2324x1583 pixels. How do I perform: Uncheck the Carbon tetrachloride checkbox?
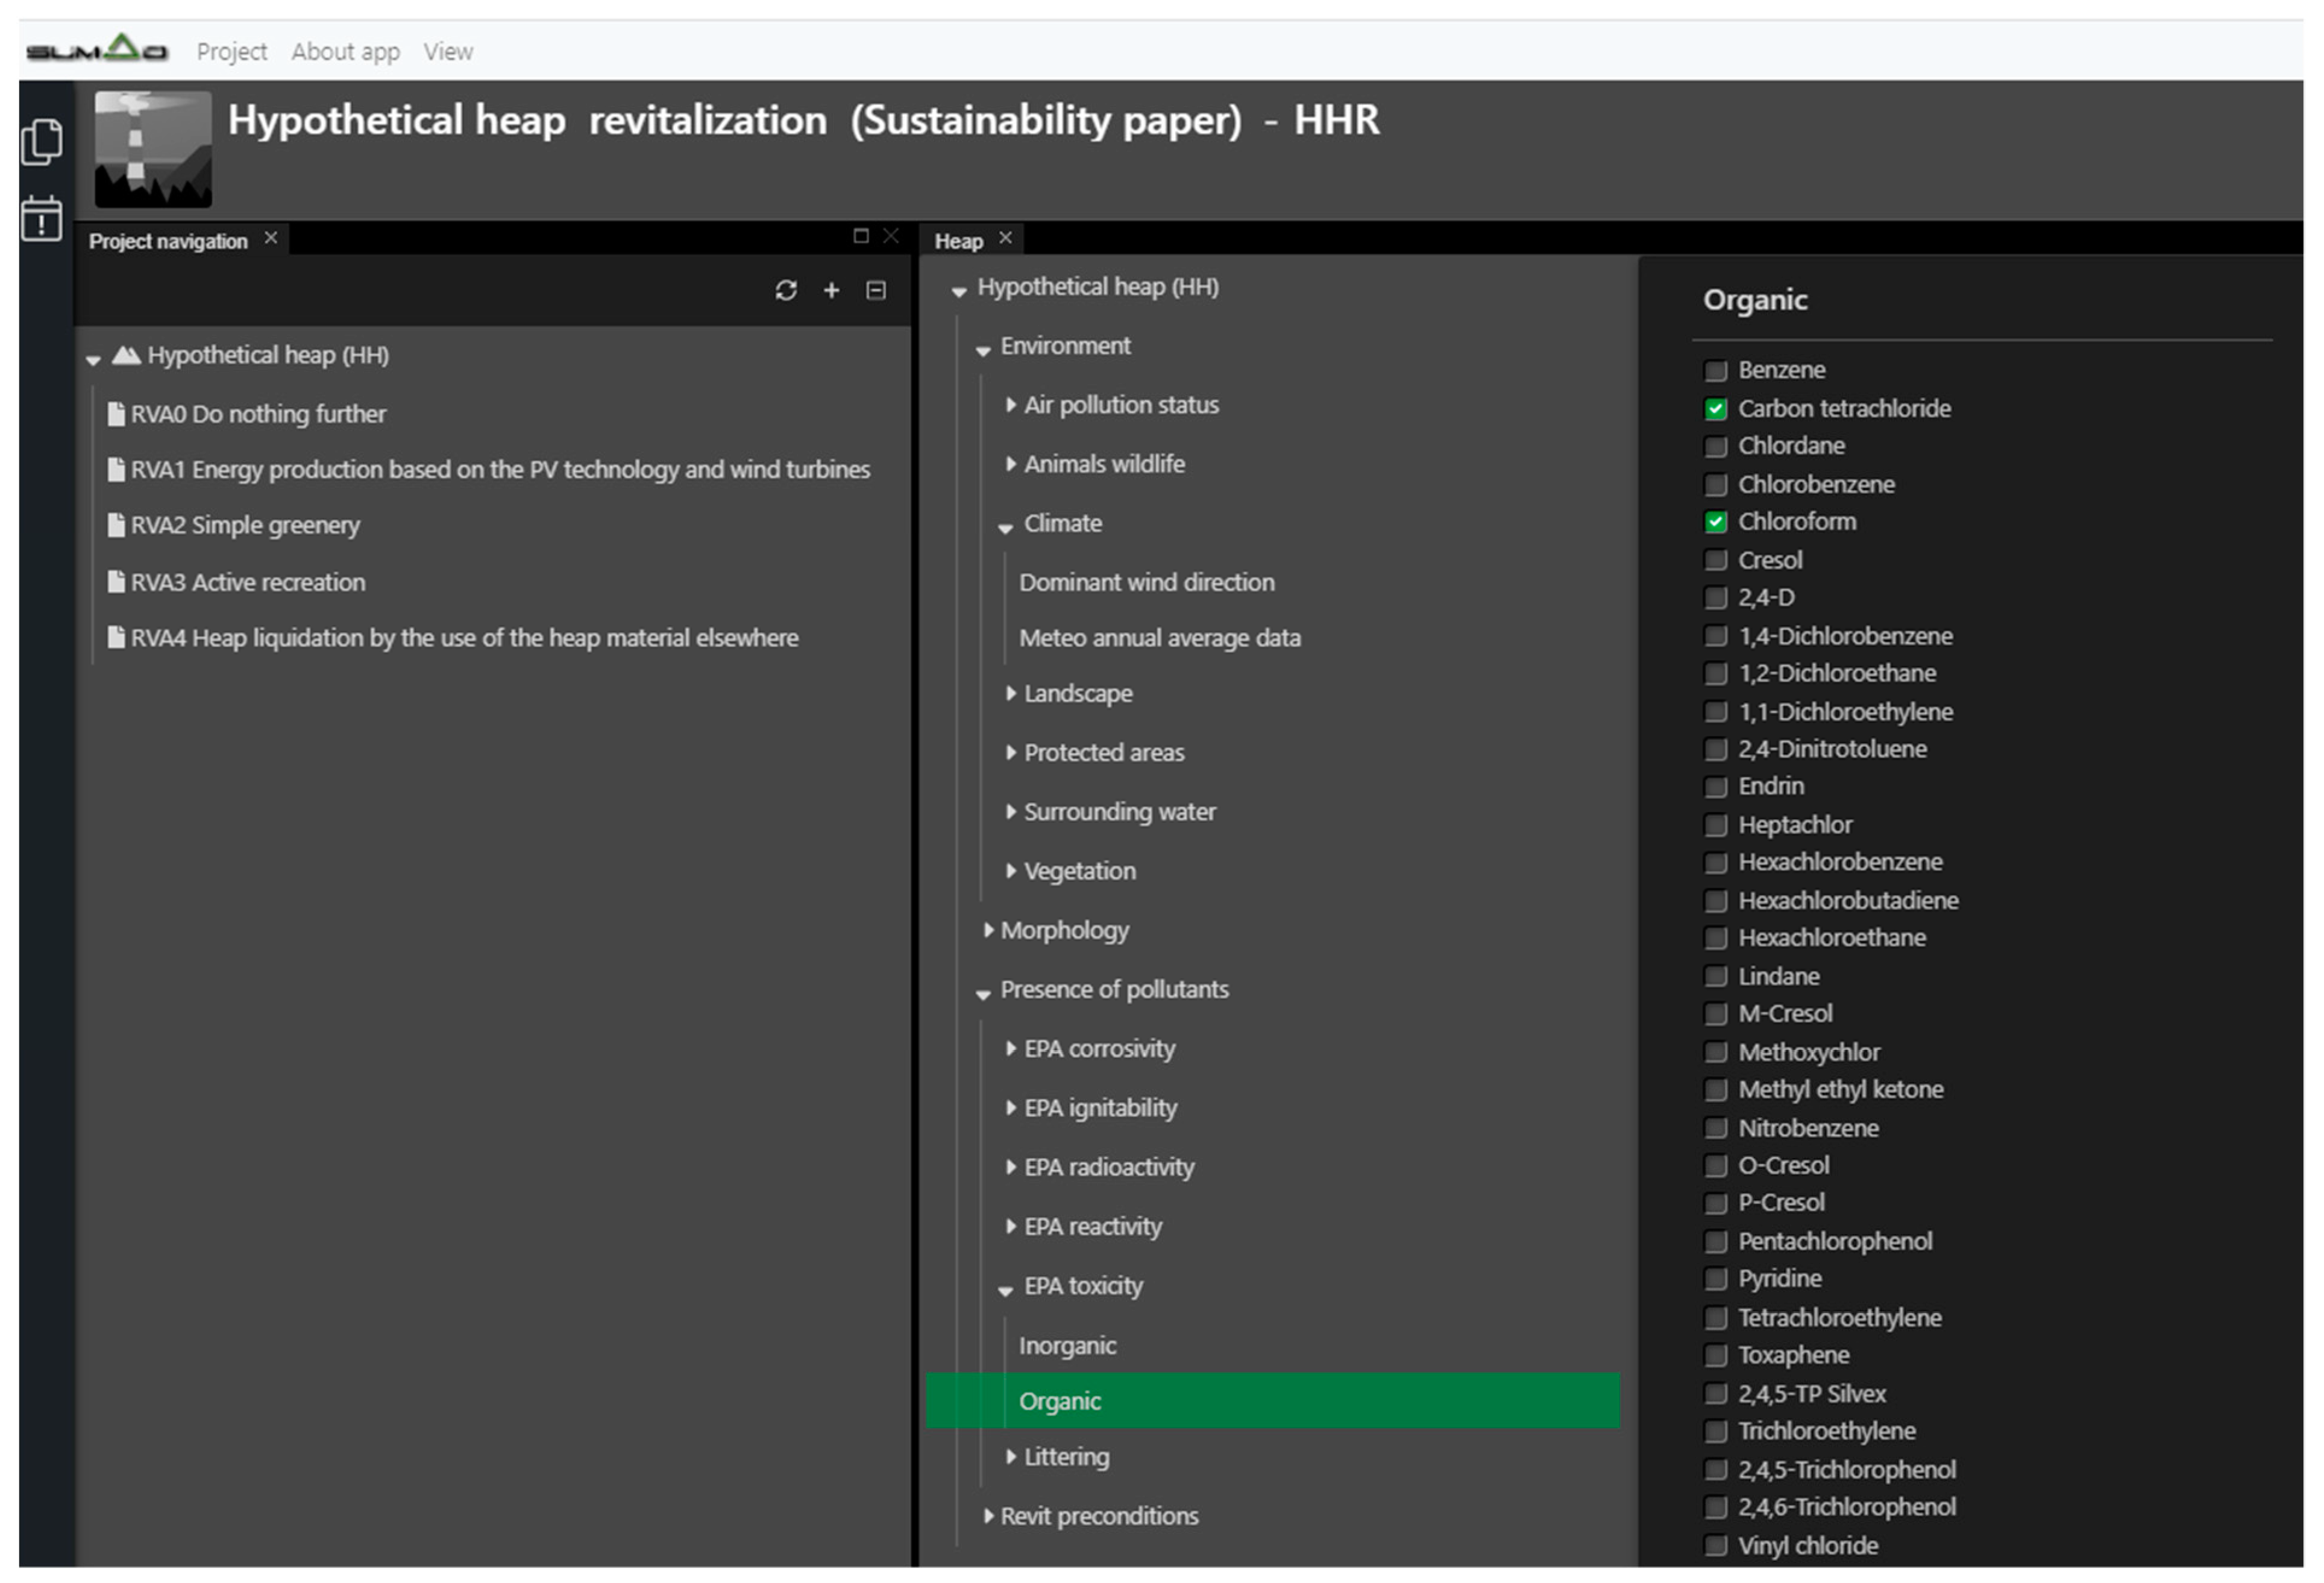(1716, 409)
